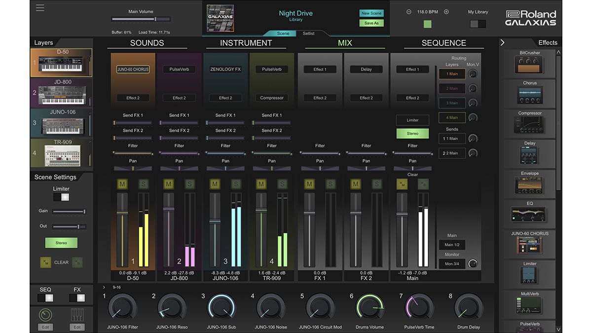Open the ZENOLOGY FX effect slot
This screenshot has width=592, height=333.
[225, 70]
